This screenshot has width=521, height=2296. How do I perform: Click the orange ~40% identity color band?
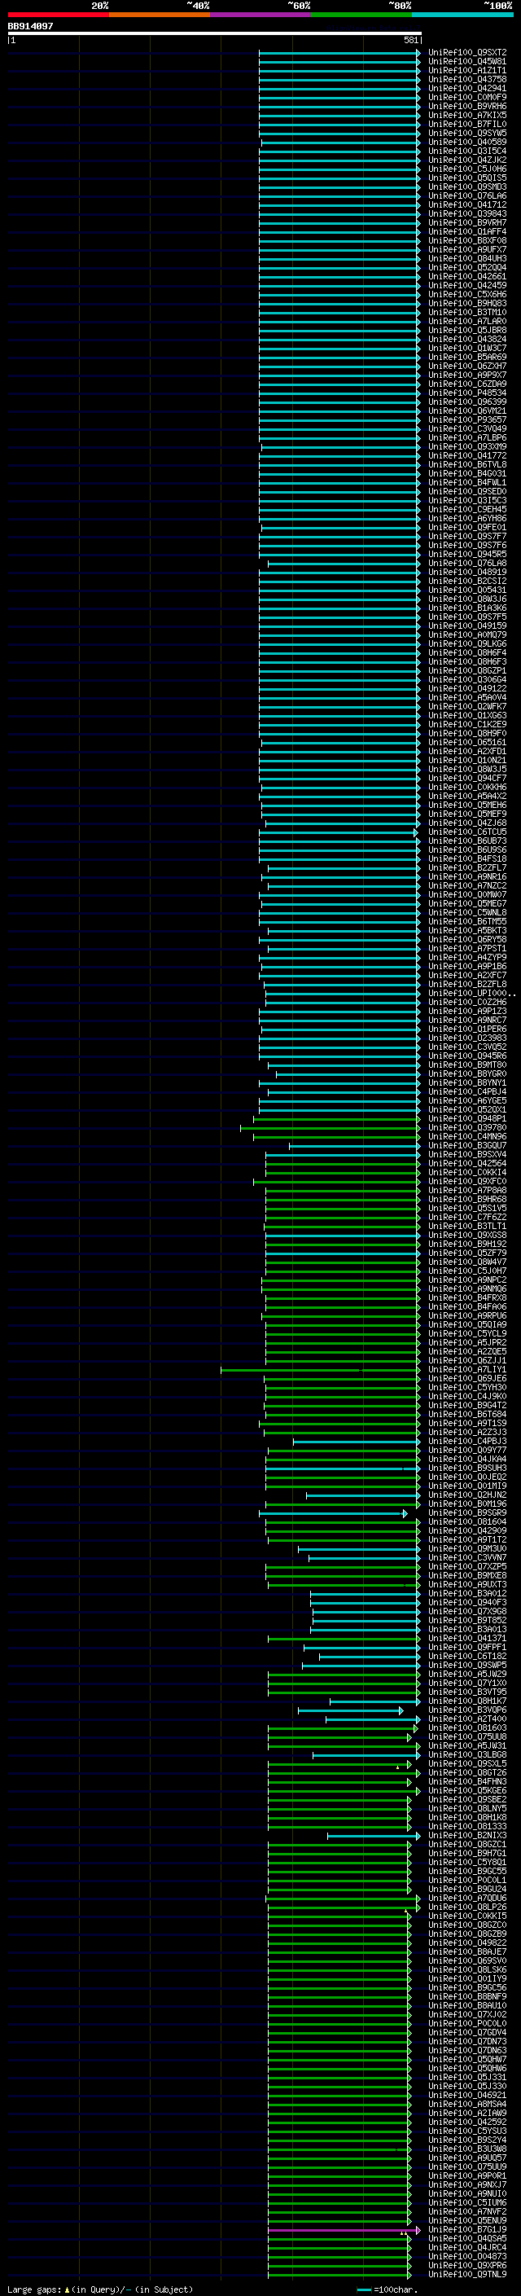[160, 15]
